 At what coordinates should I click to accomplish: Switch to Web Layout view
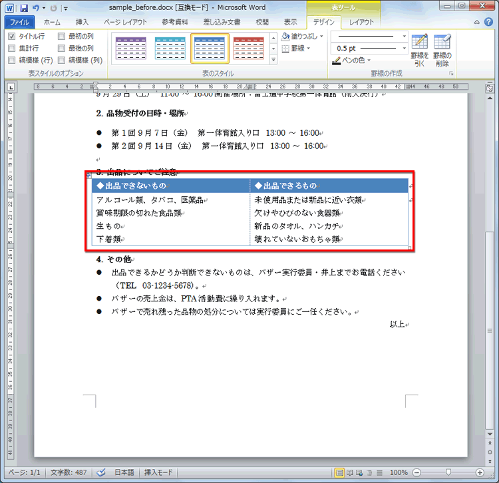359,473
